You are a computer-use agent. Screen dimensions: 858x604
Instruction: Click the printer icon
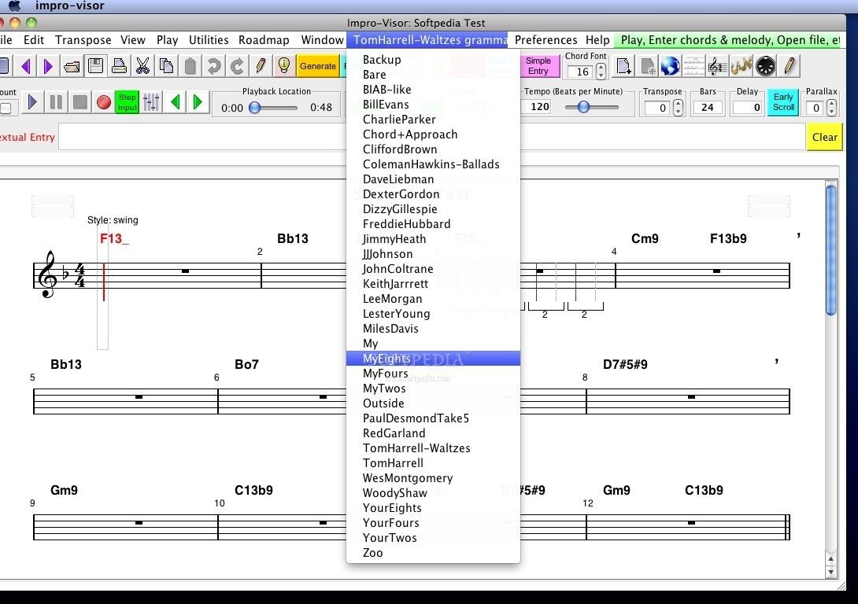tap(119, 66)
